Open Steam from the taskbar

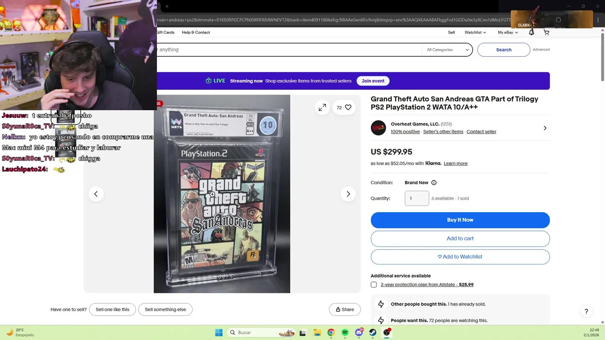373,332
